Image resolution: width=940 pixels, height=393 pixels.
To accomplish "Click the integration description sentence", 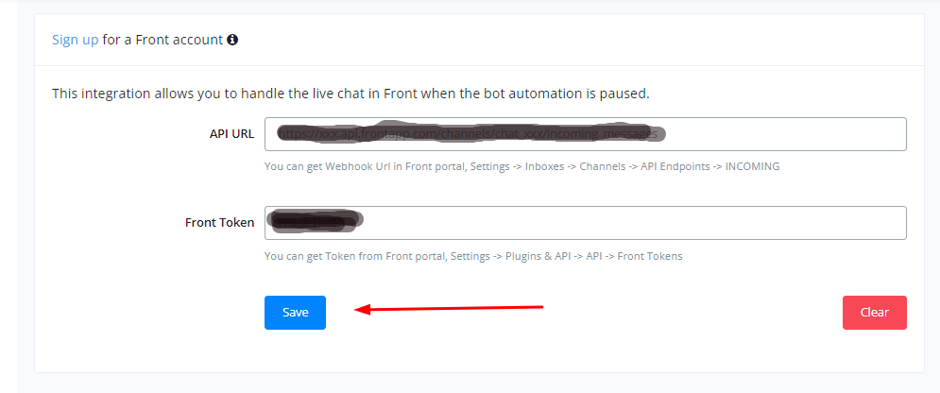I will (350, 94).
